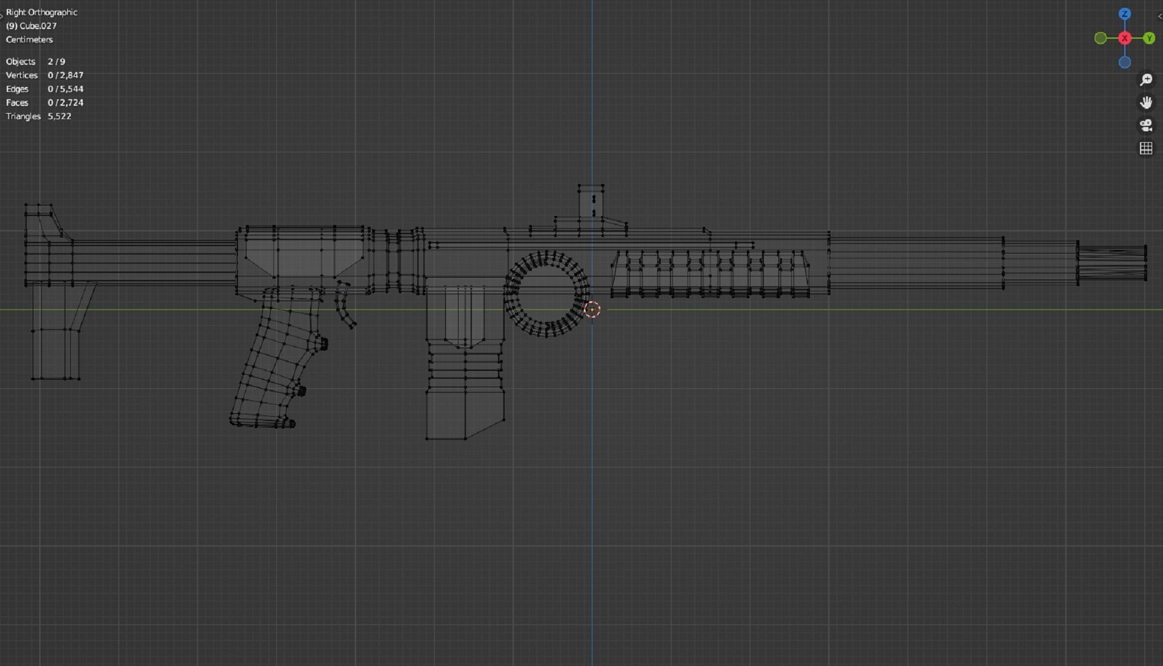The width and height of the screenshot is (1163, 666).
Task: Click the pan hand viewport icon
Action: 1146,102
